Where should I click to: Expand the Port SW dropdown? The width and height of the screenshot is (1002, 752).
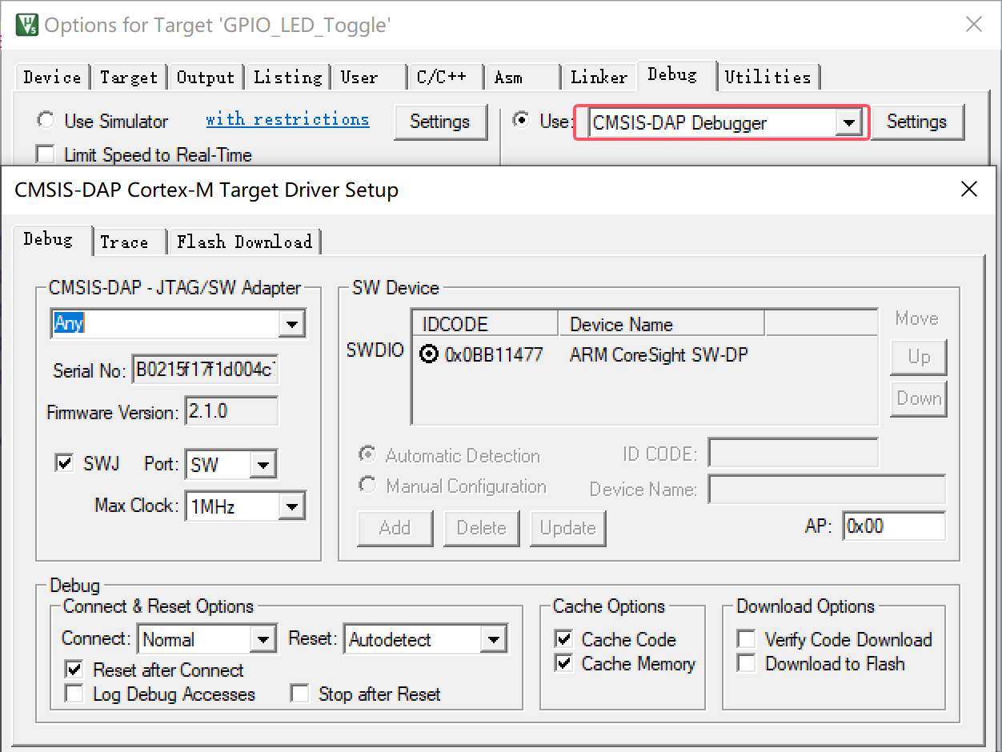click(x=263, y=465)
